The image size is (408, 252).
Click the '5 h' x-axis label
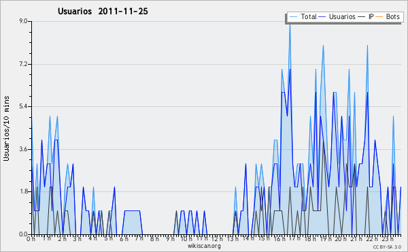108,238
